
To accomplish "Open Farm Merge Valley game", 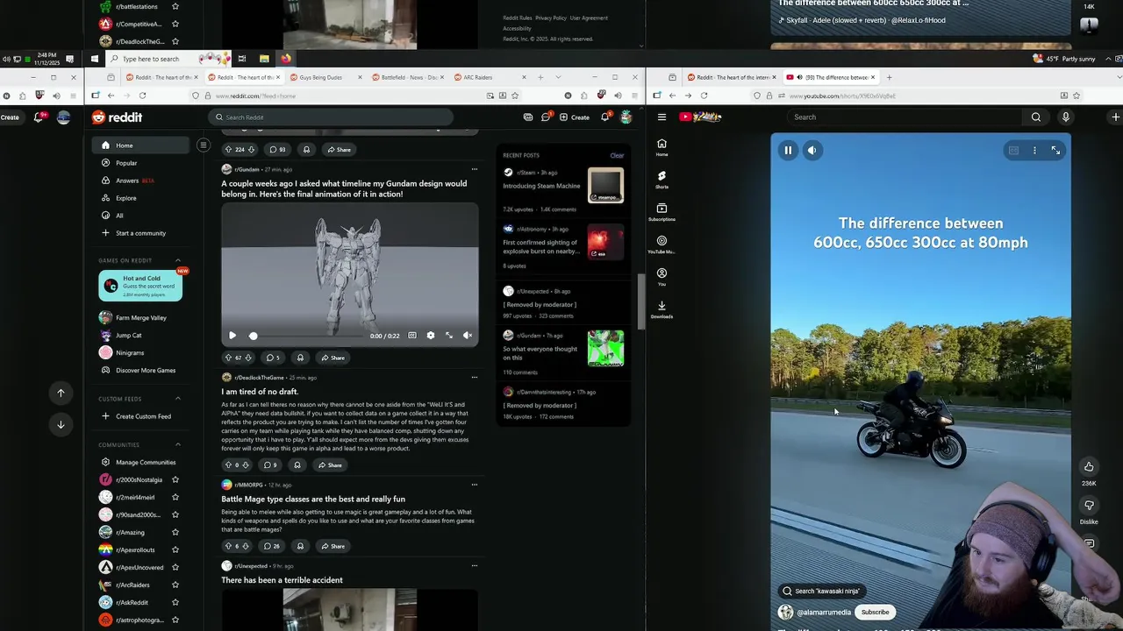I will point(140,317).
